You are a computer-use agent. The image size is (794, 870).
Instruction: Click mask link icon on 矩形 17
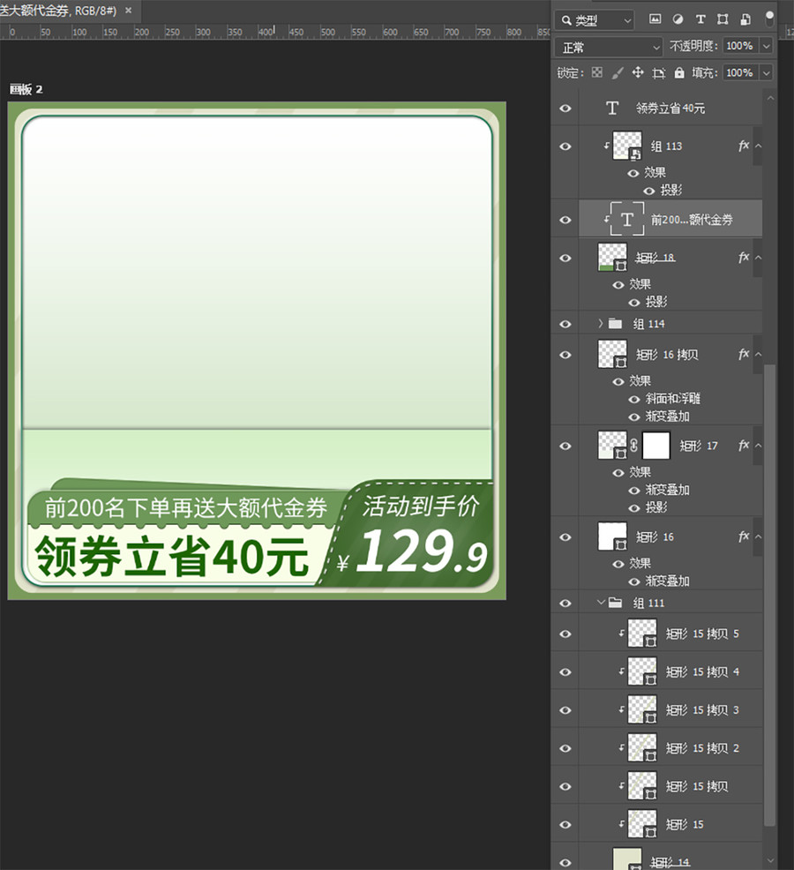click(x=633, y=445)
